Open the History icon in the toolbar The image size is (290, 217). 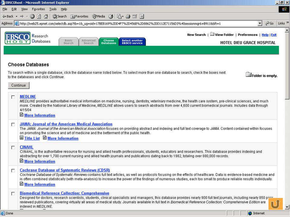111,16
